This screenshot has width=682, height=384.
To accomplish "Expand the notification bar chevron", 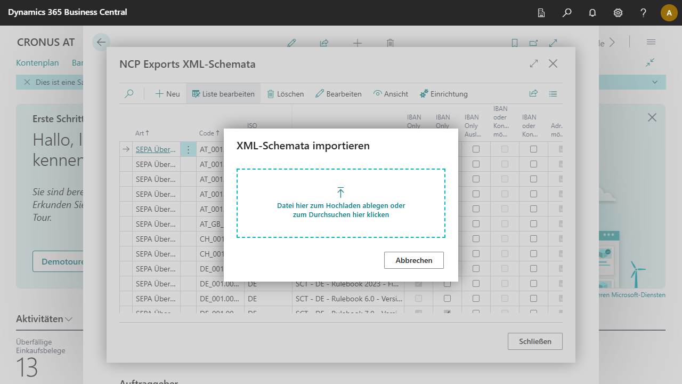I will pos(655,82).
